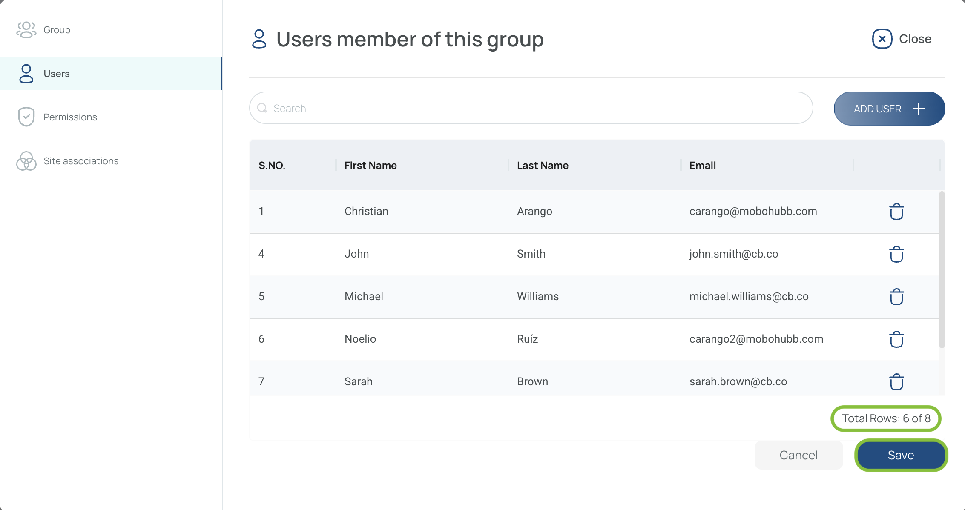
Task: Click the Close label
Action: click(915, 39)
